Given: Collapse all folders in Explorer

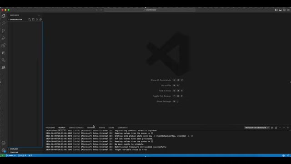Looking at the screenshot, I should (40, 20).
